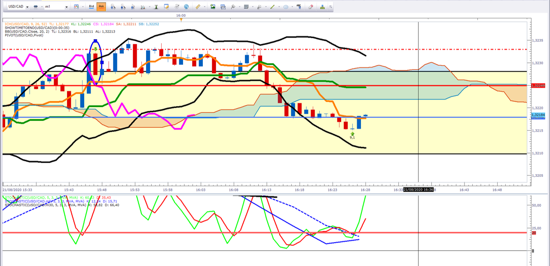Click the 50,00 stochastic scale label
The image size is (550, 266).
[537, 206]
